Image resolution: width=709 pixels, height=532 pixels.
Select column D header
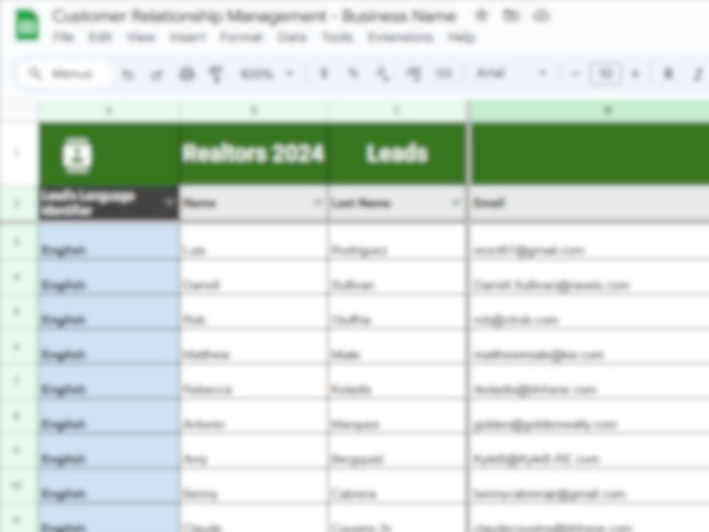click(589, 111)
